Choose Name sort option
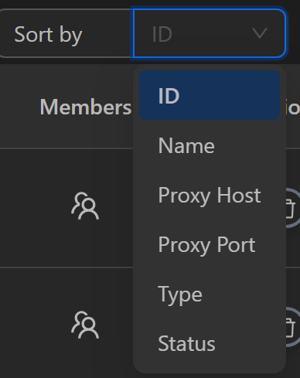The height and width of the screenshot is (378, 300). 210,145
